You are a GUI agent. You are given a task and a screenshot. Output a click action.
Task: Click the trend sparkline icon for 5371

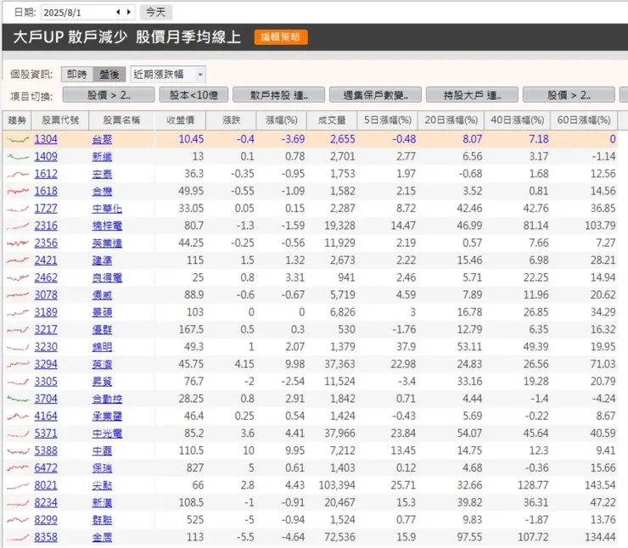18,433
